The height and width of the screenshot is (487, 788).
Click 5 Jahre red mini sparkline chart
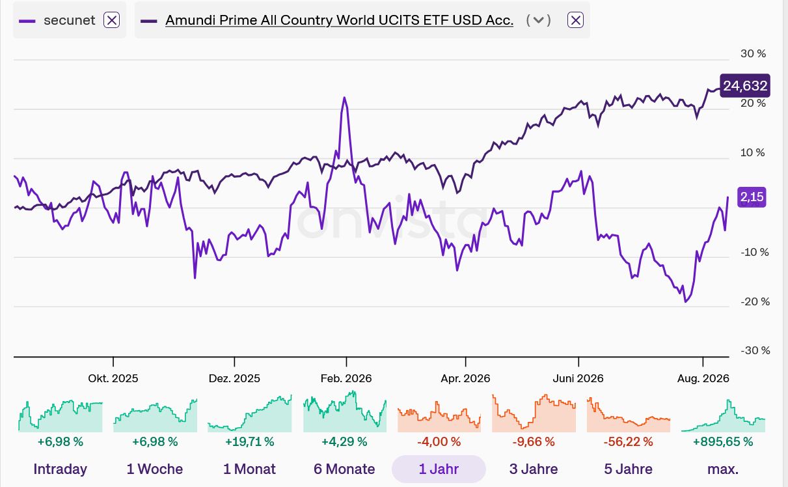pos(629,414)
